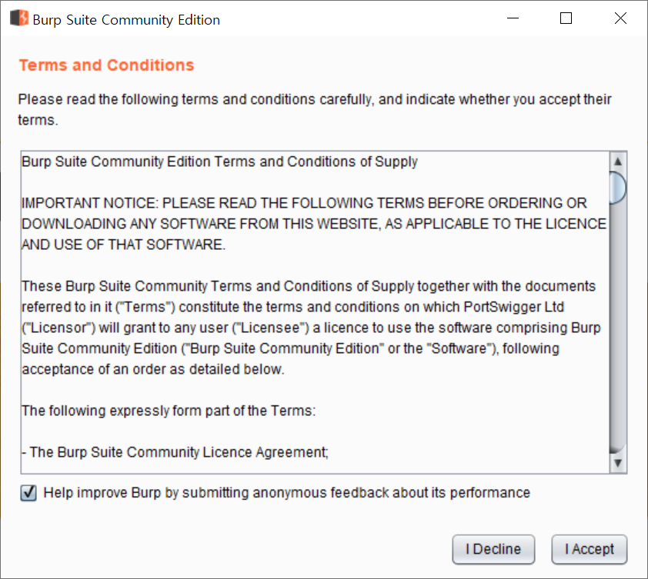This screenshot has width=648, height=579.
Task: Click the scroll down arrow of terms box
Action: pos(618,463)
